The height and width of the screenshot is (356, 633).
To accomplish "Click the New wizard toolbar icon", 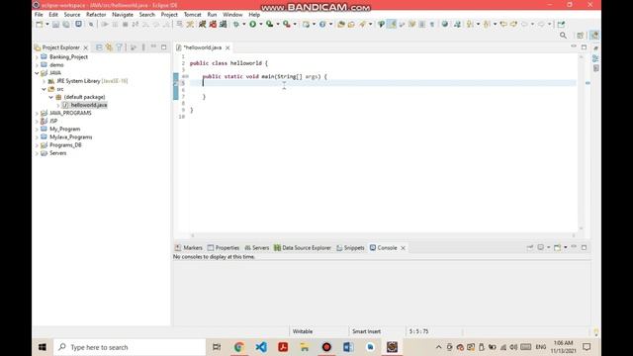I will tap(40, 24).
